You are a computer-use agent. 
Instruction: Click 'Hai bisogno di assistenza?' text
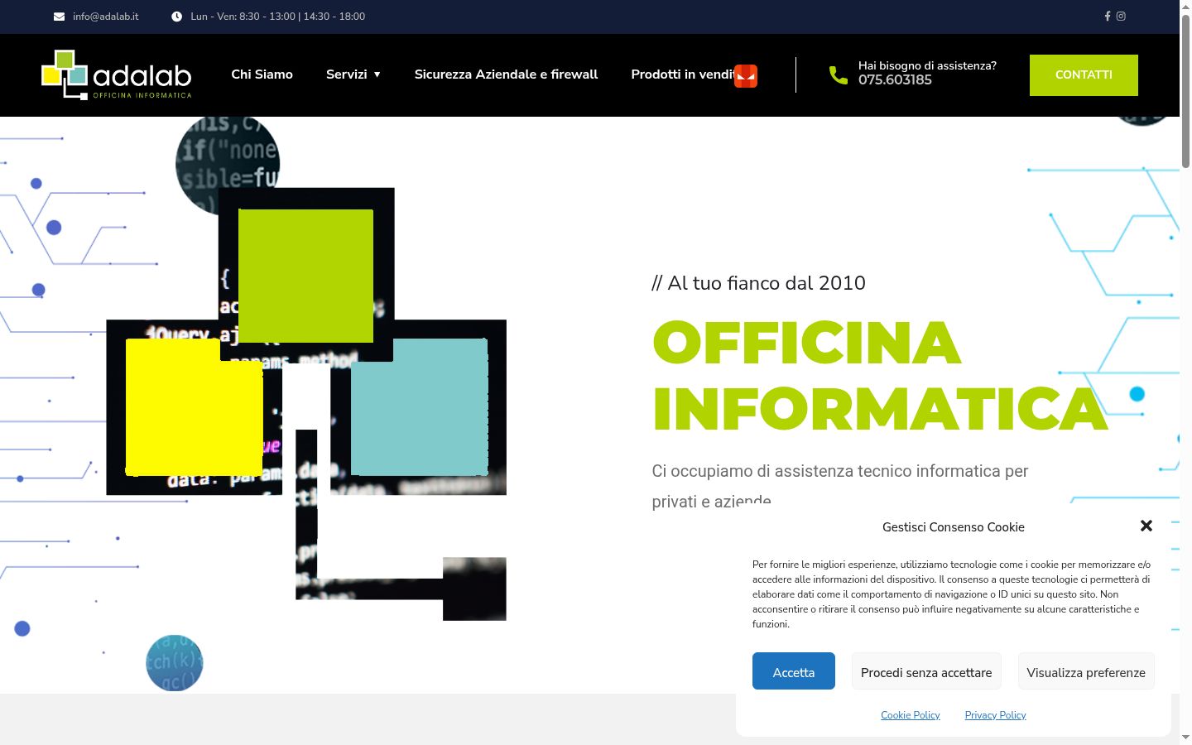pyautogui.click(x=927, y=65)
